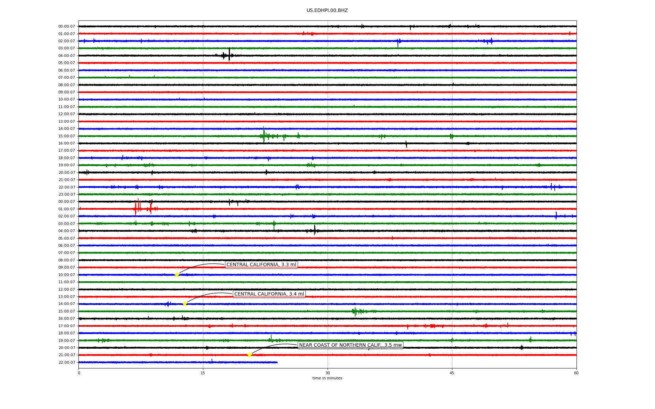Click the CENTRAL CALIFORNIA, 3.4 ml annotation label
655x409 pixels.
(x=269, y=294)
